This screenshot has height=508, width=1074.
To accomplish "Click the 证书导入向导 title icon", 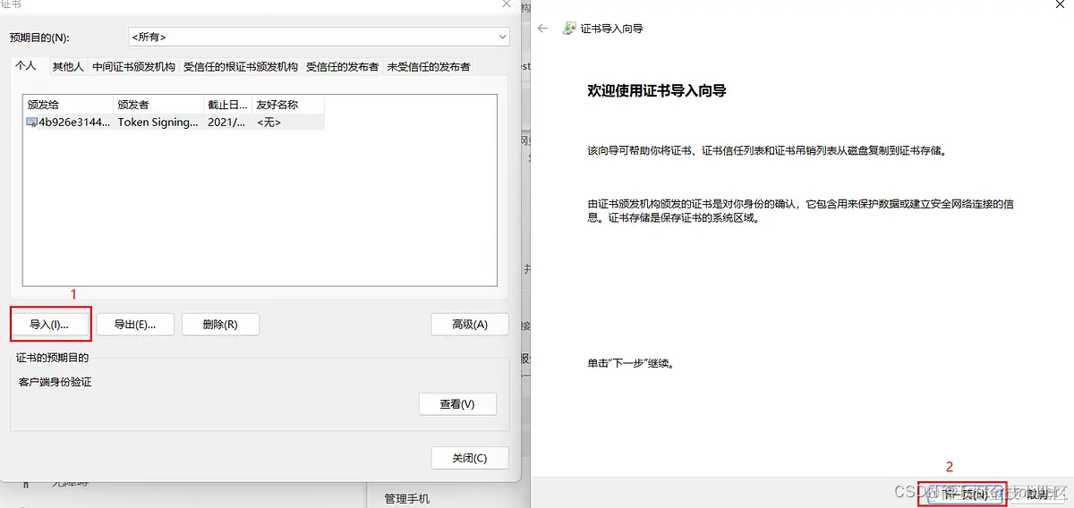I will pyautogui.click(x=569, y=29).
